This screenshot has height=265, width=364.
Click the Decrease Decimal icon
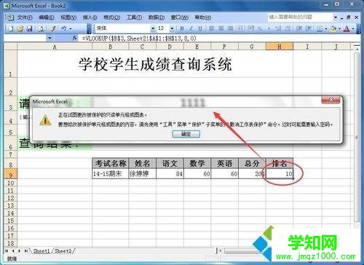tap(288, 28)
